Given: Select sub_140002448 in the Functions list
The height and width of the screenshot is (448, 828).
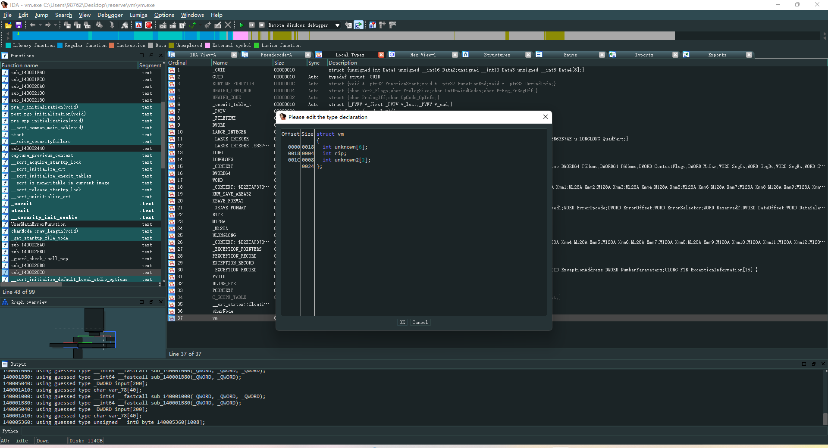Looking at the screenshot, I should 28,149.
